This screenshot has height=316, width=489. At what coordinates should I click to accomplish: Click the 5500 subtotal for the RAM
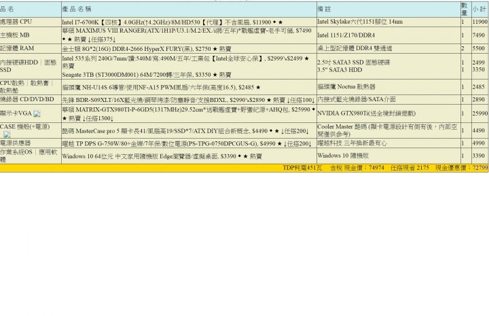(479, 48)
